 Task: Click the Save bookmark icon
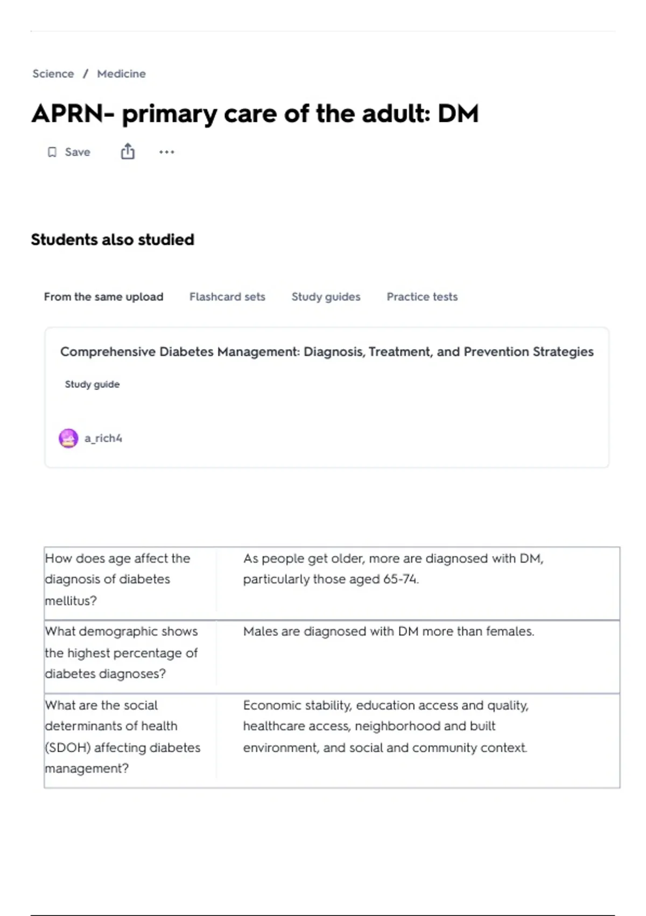tap(52, 152)
